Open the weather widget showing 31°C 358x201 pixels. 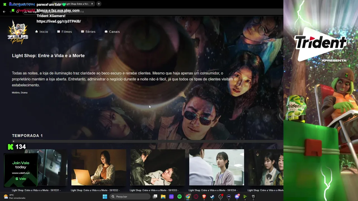[x=15, y=197]
